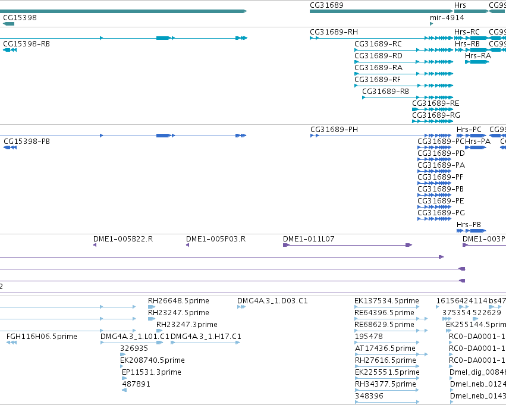The width and height of the screenshot is (506, 405).
Task: Click the CG15398-PB protein label
Action: pos(27,142)
